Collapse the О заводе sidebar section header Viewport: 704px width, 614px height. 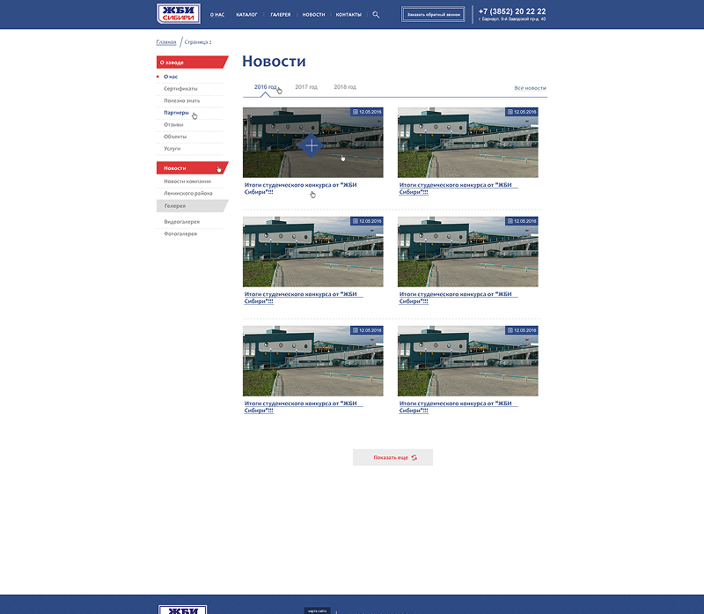point(189,63)
